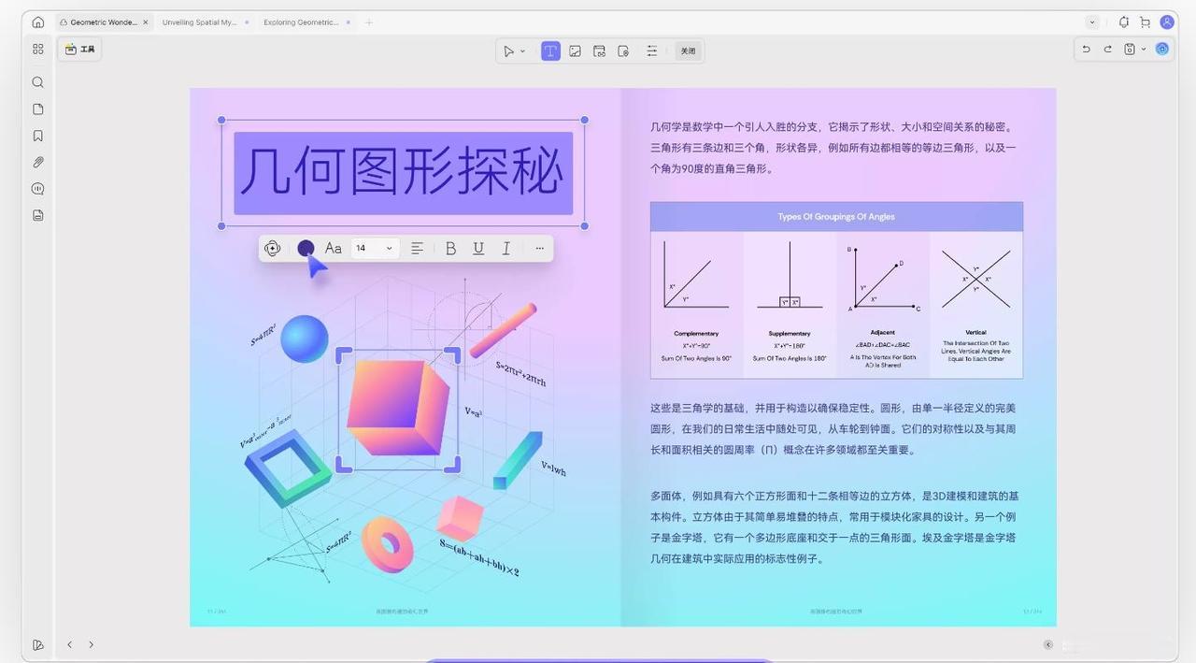
Task: Open the search panel in left sidebar
Action: pos(38,82)
